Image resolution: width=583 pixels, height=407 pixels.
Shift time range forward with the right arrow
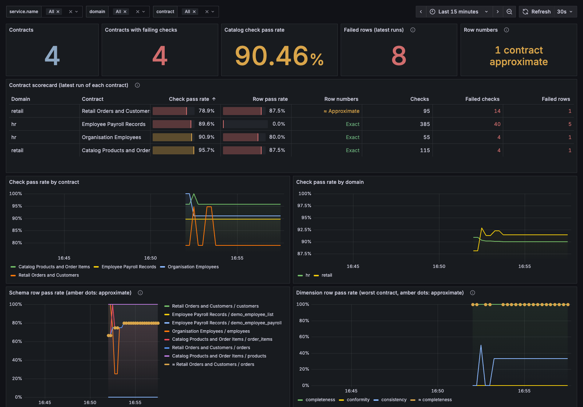click(498, 12)
